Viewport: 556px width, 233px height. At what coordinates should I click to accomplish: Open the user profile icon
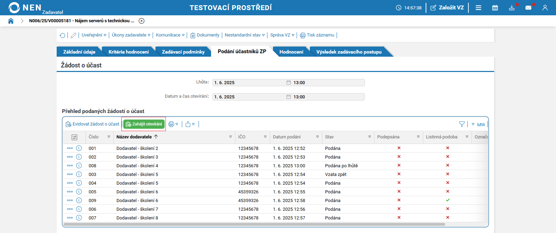click(x=545, y=8)
